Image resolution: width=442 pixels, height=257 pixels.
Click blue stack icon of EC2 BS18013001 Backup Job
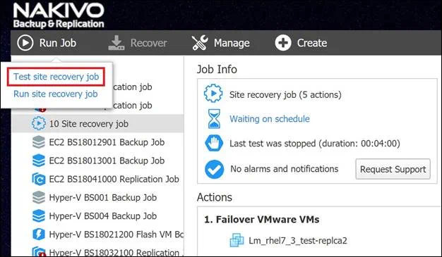coord(39,161)
